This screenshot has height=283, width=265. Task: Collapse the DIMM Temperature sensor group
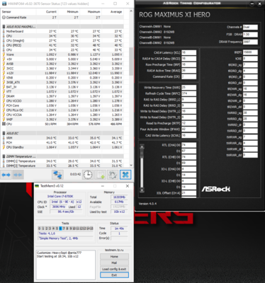tap(4, 156)
